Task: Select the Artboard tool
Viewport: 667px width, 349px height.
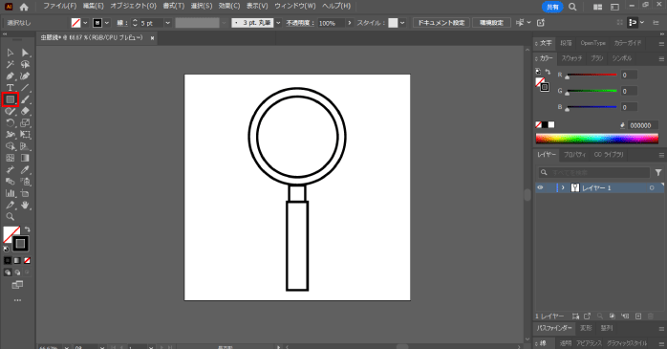Action: [25, 193]
